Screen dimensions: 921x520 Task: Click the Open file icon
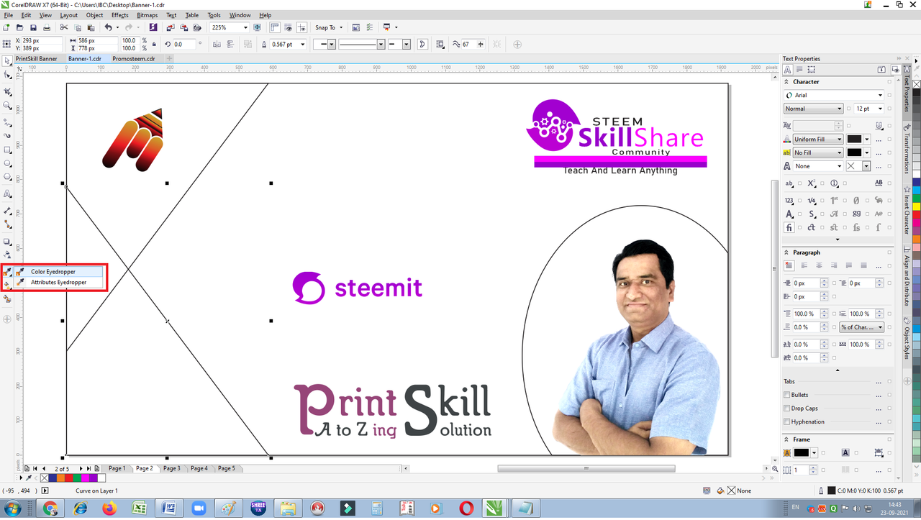tap(19, 27)
